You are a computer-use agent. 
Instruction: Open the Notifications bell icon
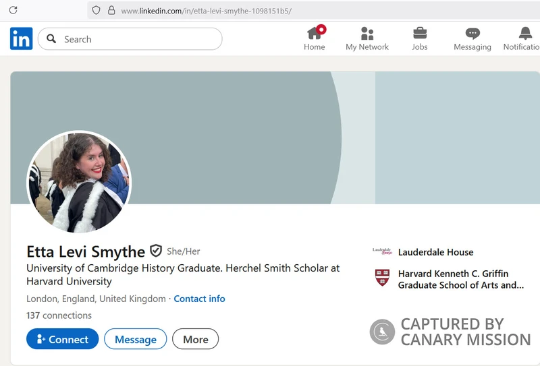pos(525,33)
